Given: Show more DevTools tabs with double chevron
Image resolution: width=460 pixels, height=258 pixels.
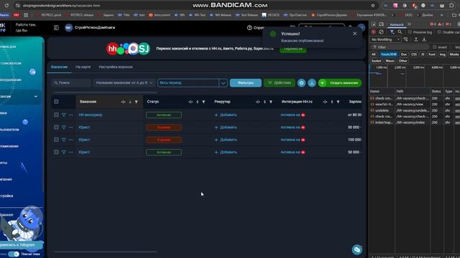Looking at the screenshot, I should [x=409, y=24].
